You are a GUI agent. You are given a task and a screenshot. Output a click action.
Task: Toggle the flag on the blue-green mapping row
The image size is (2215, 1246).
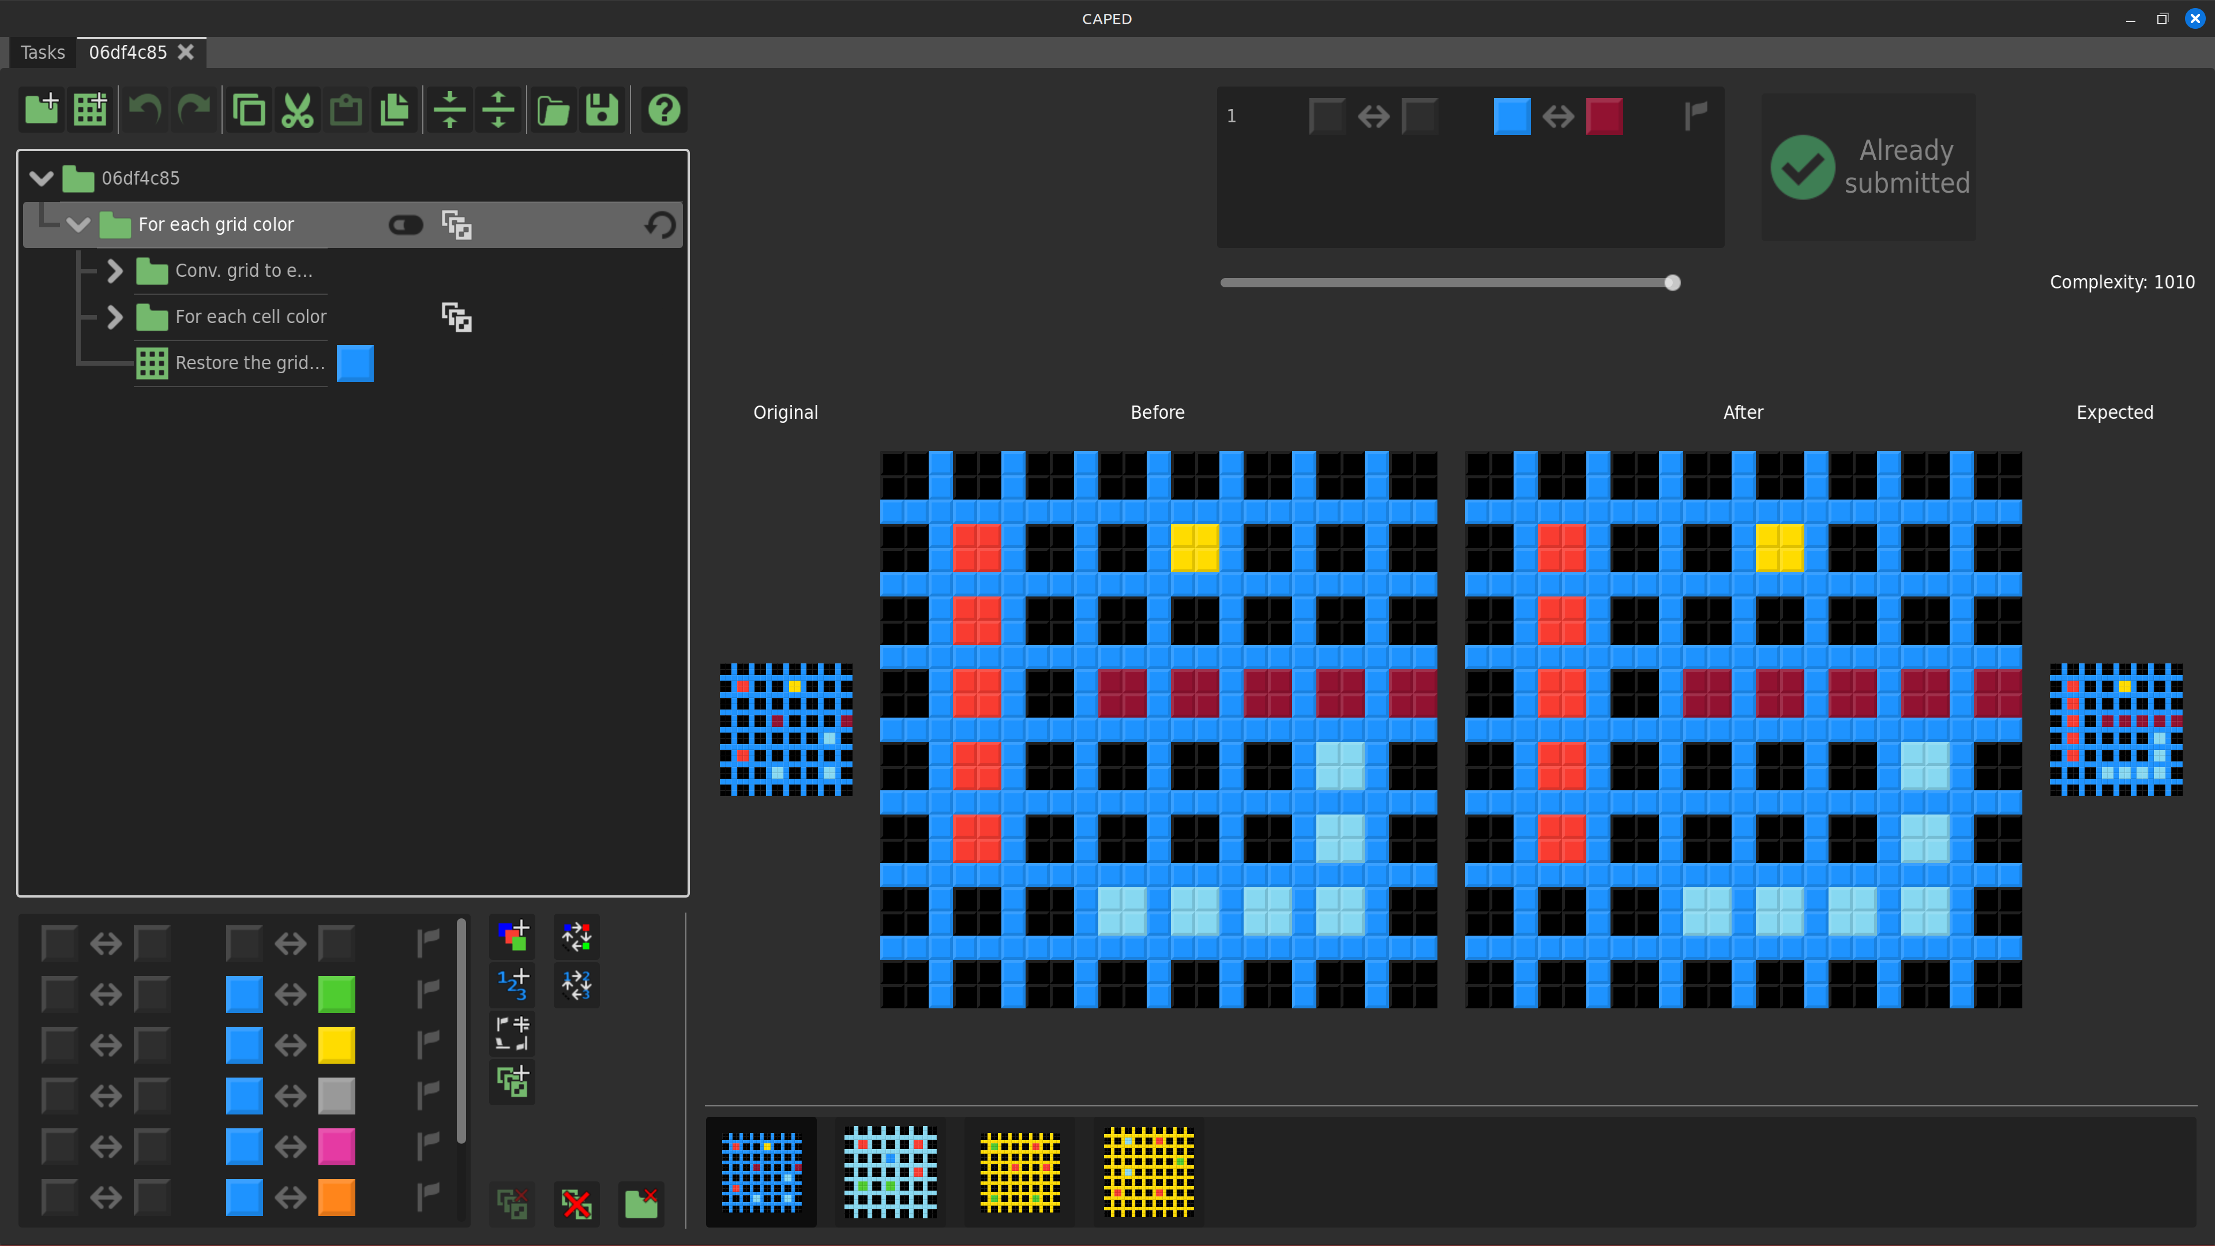pyautogui.click(x=427, y=994)
